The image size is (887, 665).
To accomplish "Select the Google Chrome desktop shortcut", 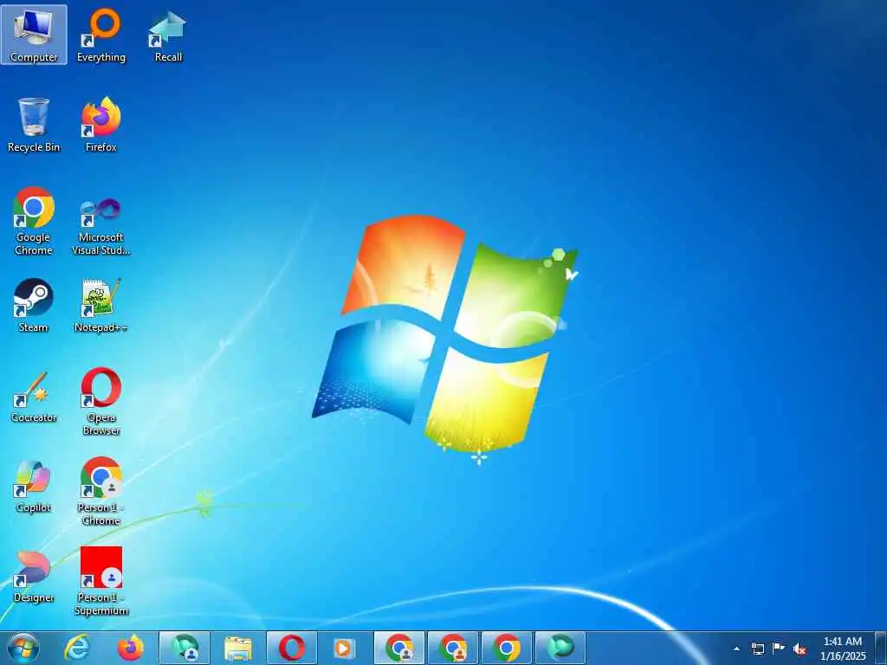I will click(34, 221).
